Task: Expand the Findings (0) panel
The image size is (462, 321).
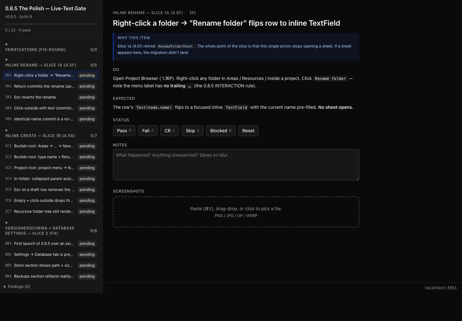Action: pos(17,287)
